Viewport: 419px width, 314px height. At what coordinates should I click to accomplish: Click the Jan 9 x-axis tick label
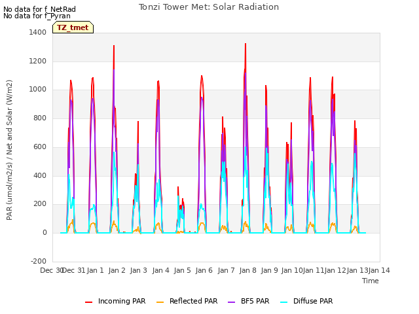point(269,270)
